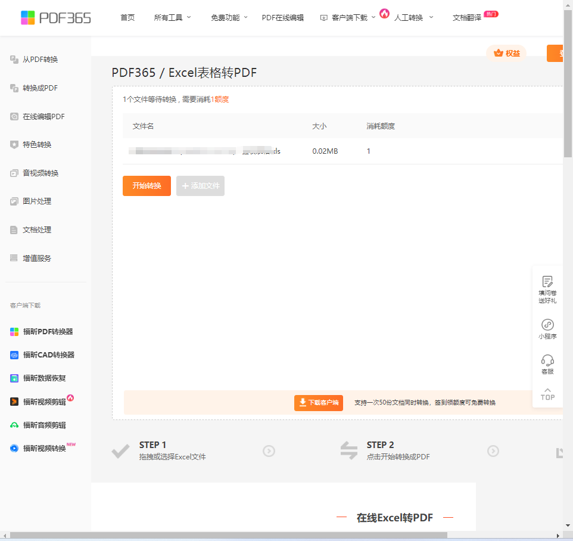Click the 转换成PDF sidebar icon
The width and height of the screenshot is (573, 541).
14,88
